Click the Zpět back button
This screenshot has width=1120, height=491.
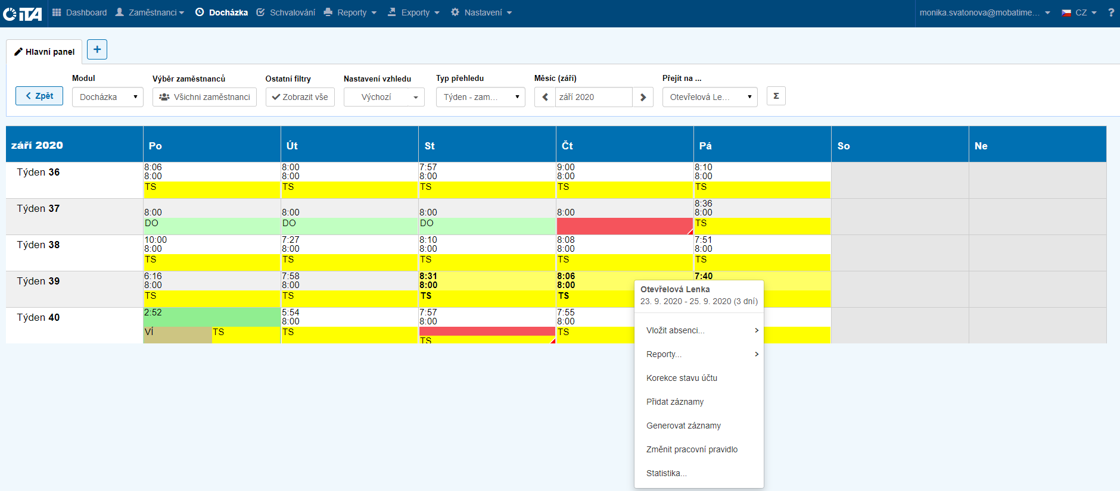point(39,96)
